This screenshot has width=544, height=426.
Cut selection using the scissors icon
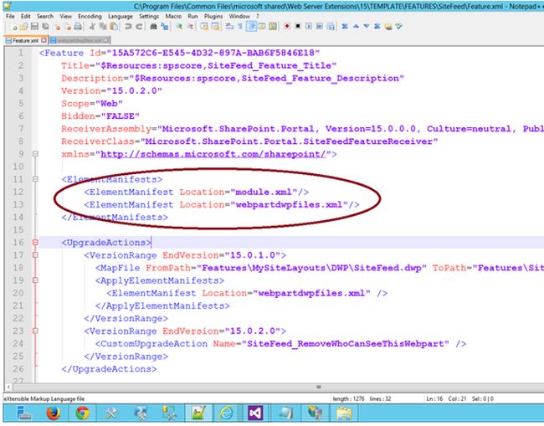click(92, 27)
